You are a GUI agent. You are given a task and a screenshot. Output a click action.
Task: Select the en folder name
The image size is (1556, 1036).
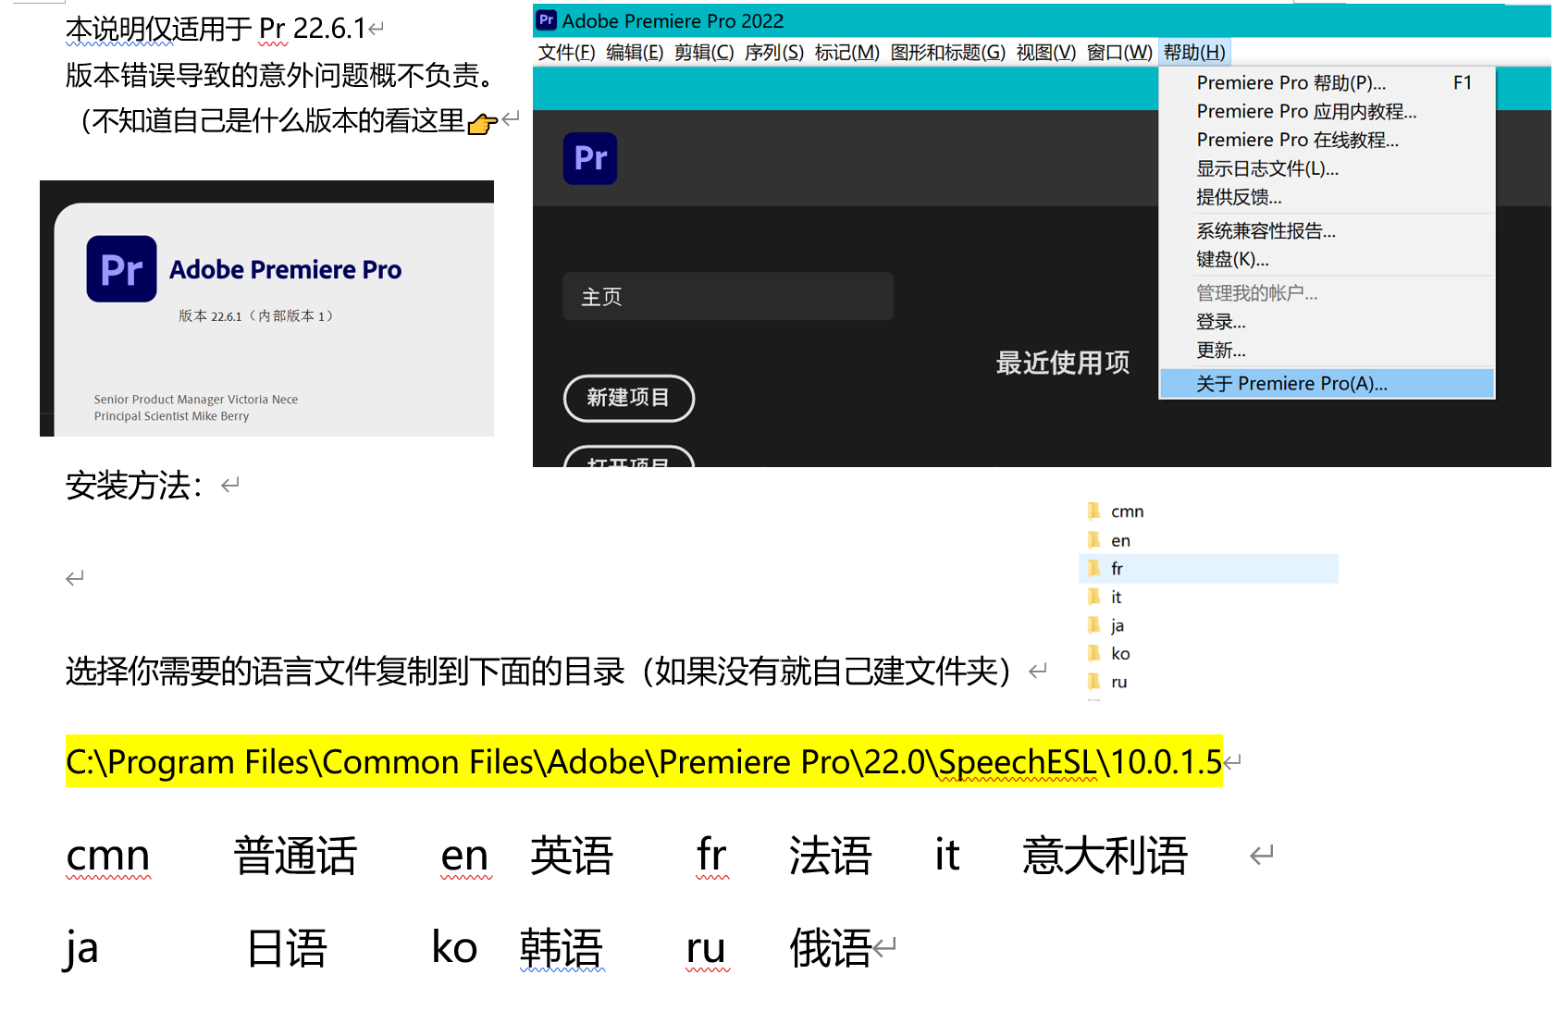1120,540
